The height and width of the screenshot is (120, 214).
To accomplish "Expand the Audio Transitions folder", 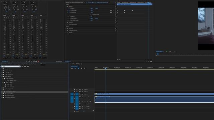I will click(x=1, y=75).
